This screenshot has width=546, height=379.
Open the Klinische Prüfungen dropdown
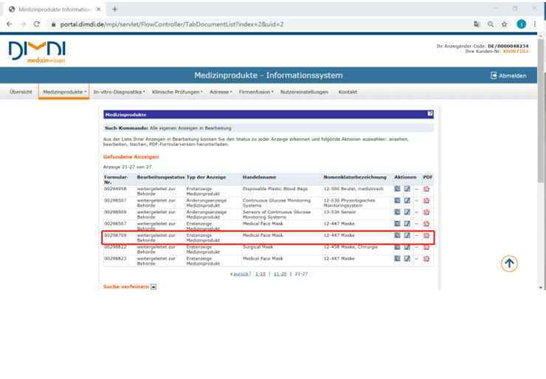[x=178, y=92]
